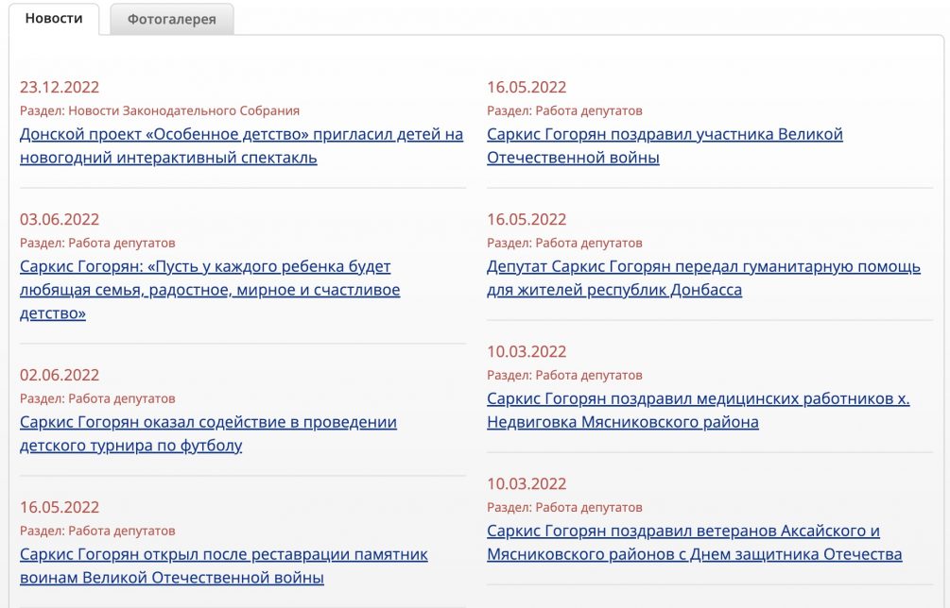950x608 pixels.
Task: Click the 23.12.2022 news date
Action: coord(60,88)
